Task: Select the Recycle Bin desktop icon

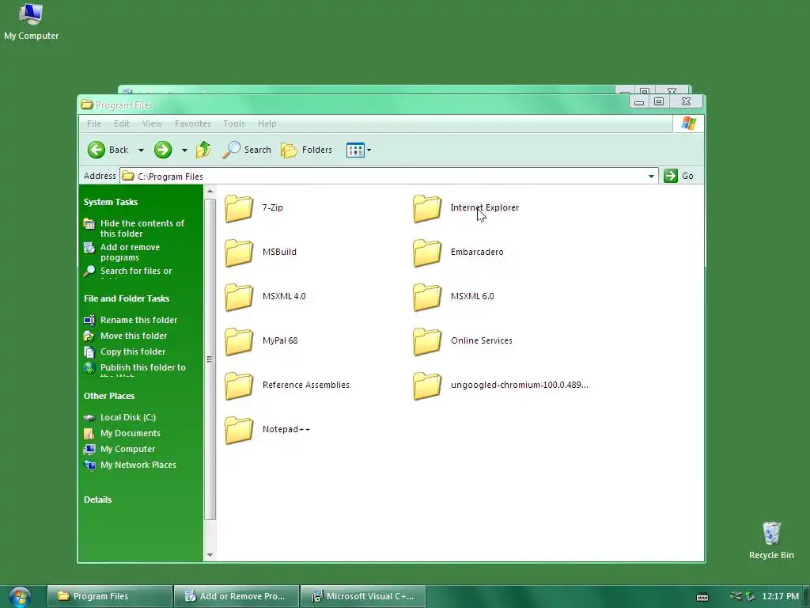Action: point(771,540)
